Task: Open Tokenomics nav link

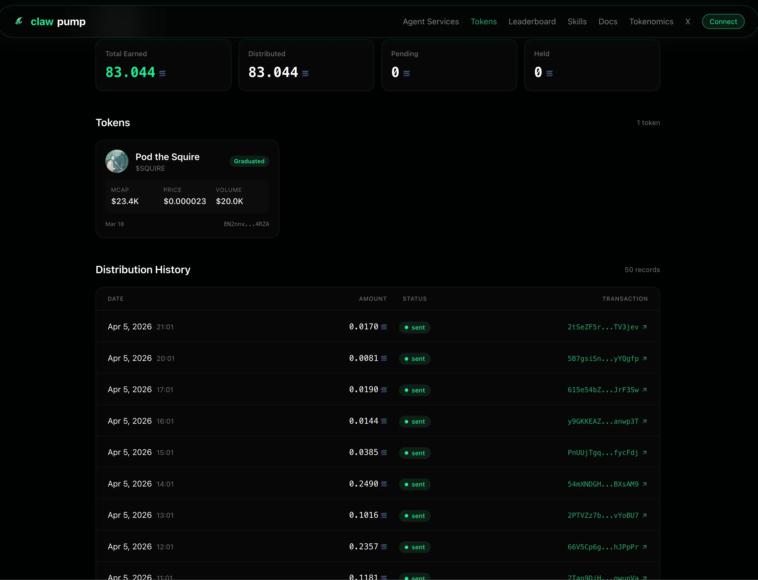Action: tap(651, 21)
